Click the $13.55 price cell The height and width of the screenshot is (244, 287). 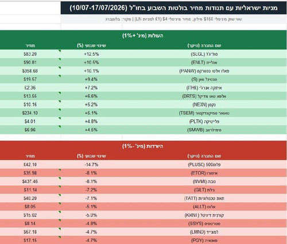(x=30, y=96)
